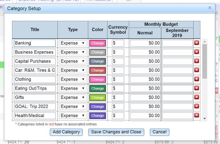Click Save Changes and Close
Screen dimensions: 220x144
116,132
